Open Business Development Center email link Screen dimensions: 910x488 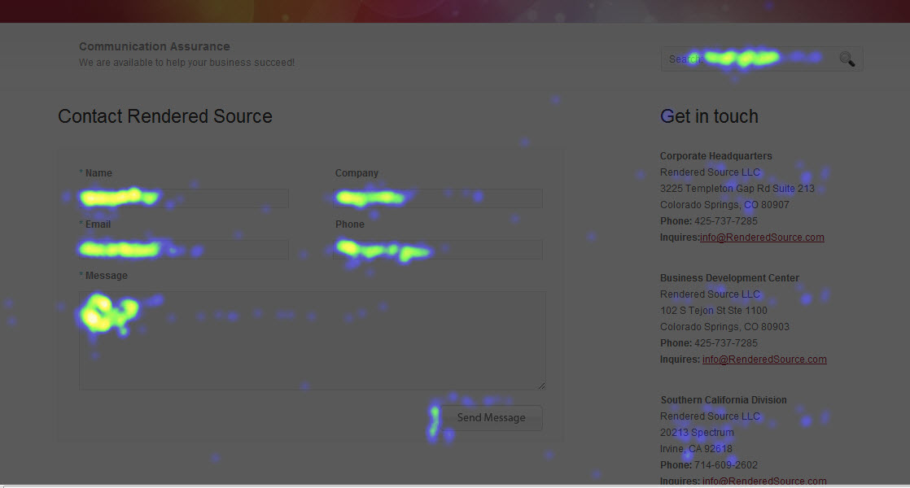click(764, 359)
